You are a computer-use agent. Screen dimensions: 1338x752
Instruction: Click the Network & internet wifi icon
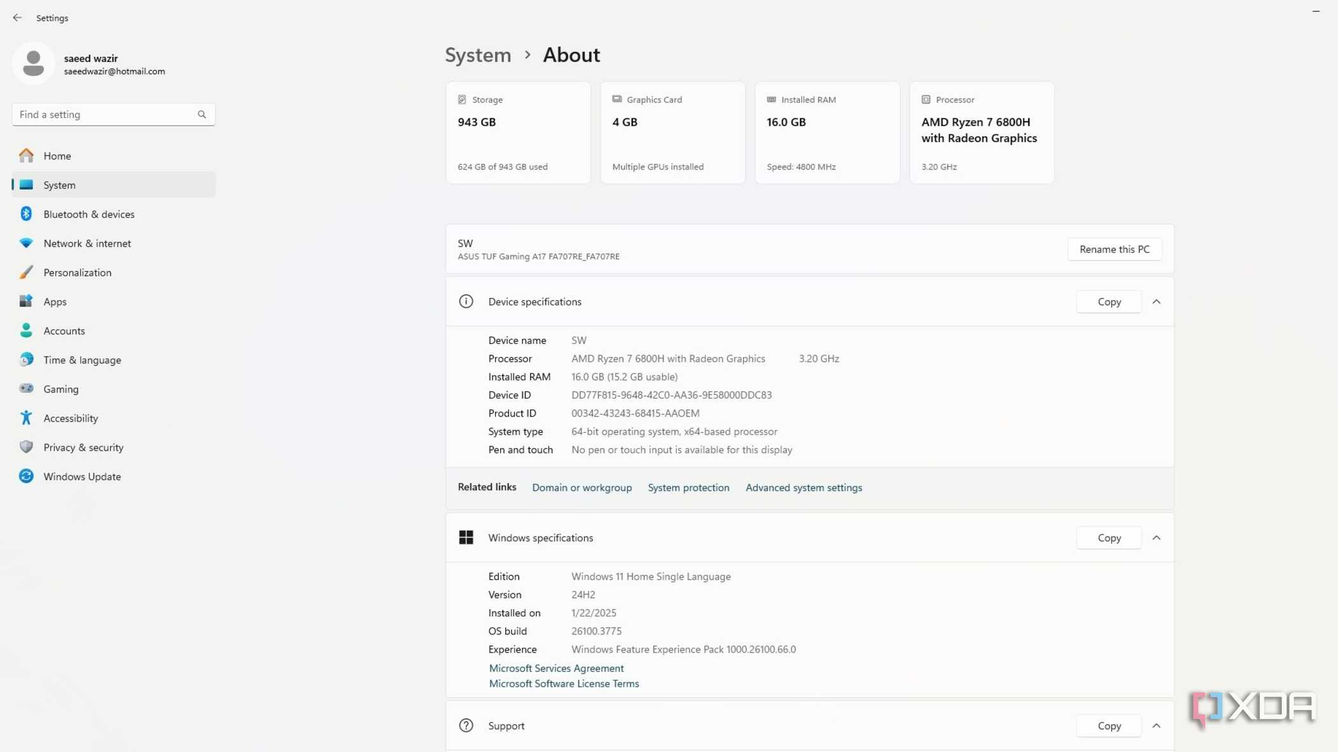26,243
